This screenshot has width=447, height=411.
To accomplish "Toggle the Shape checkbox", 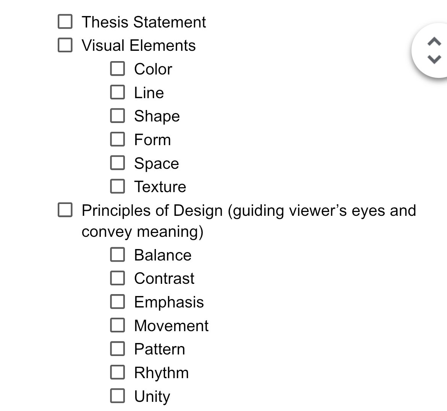I will (x=117, y=116).
